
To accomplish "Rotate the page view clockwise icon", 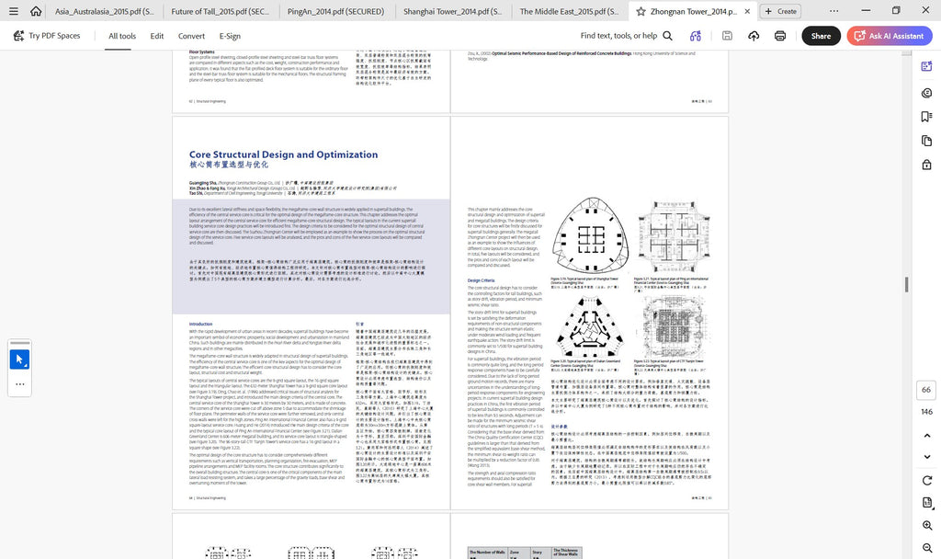I will coord(926,480).
